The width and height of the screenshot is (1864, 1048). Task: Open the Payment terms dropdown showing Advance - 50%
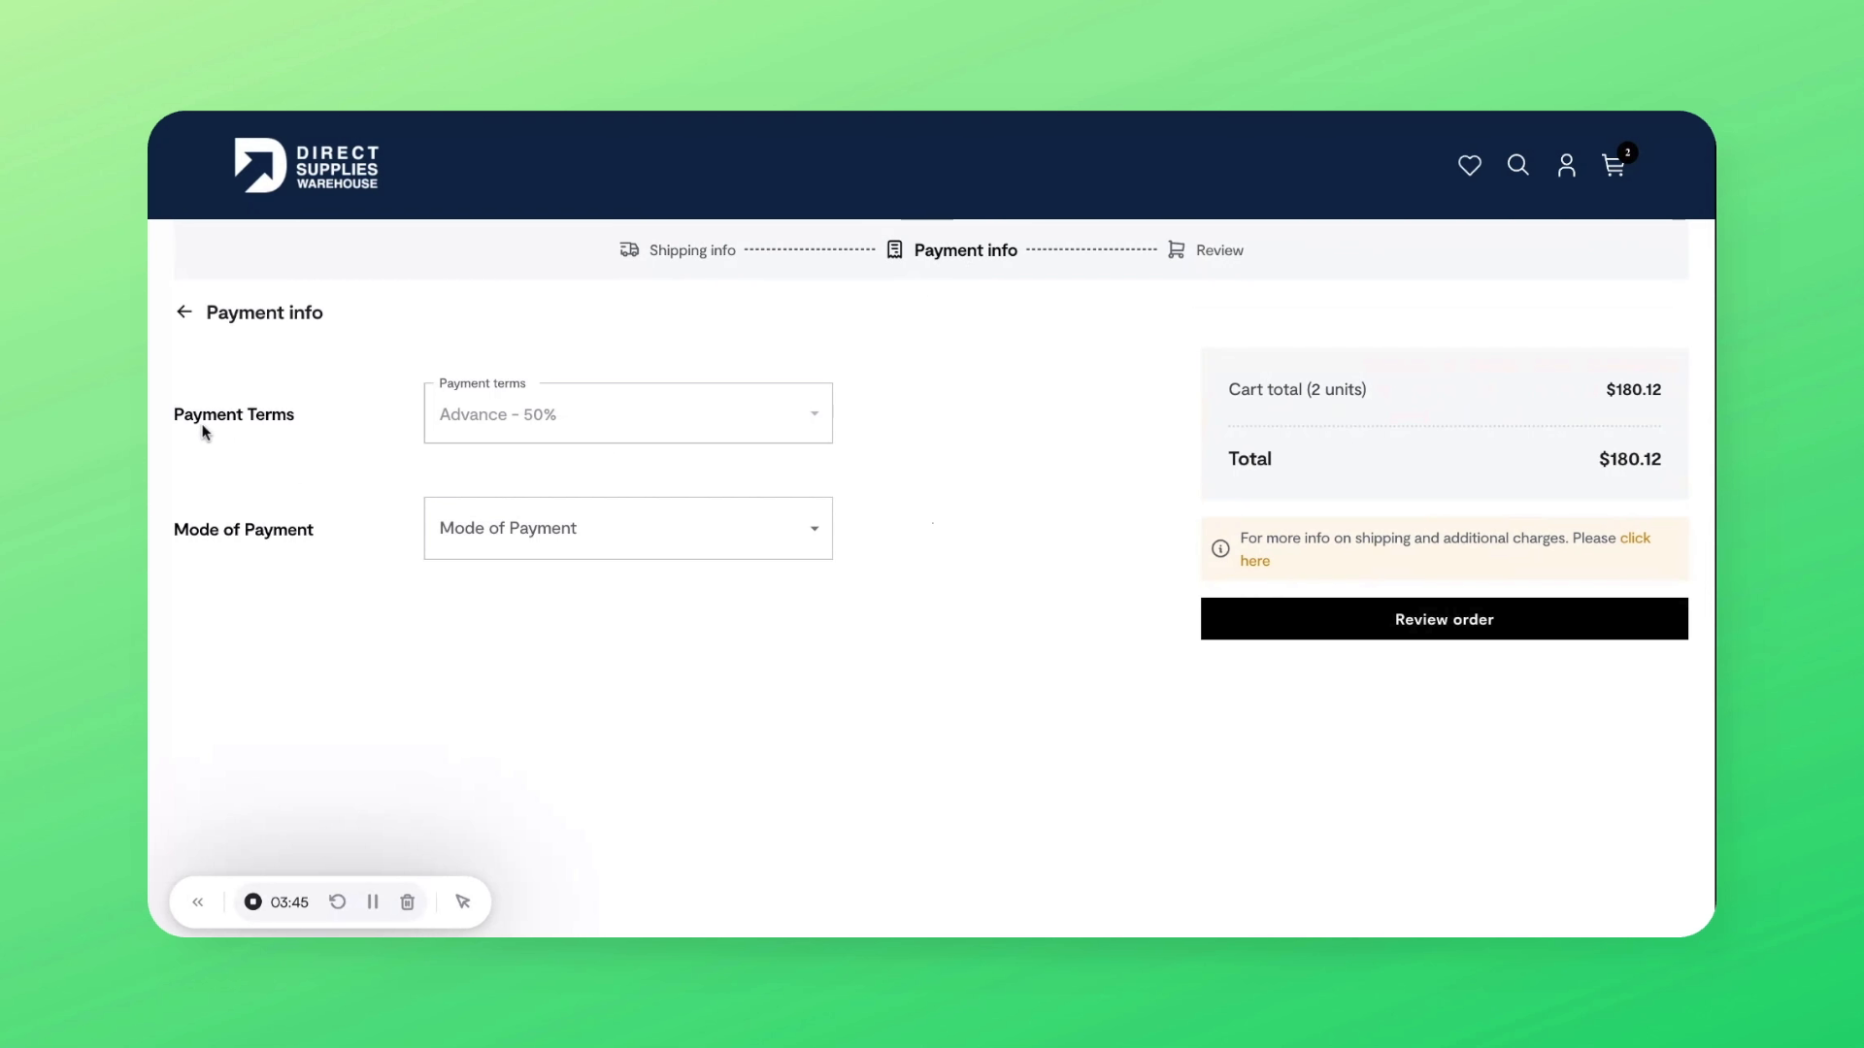pos(627,413)
